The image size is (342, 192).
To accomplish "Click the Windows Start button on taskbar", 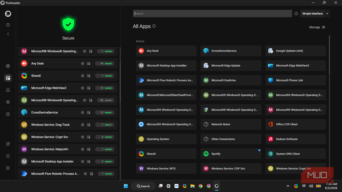I will tap(126, 186).
